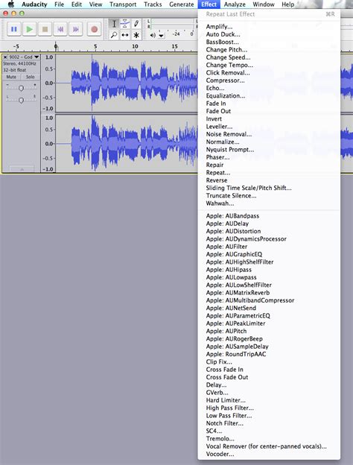Collapse the track using bottom arrow
353x465 pixels.
pyautogui.click(x=22, y=169)
